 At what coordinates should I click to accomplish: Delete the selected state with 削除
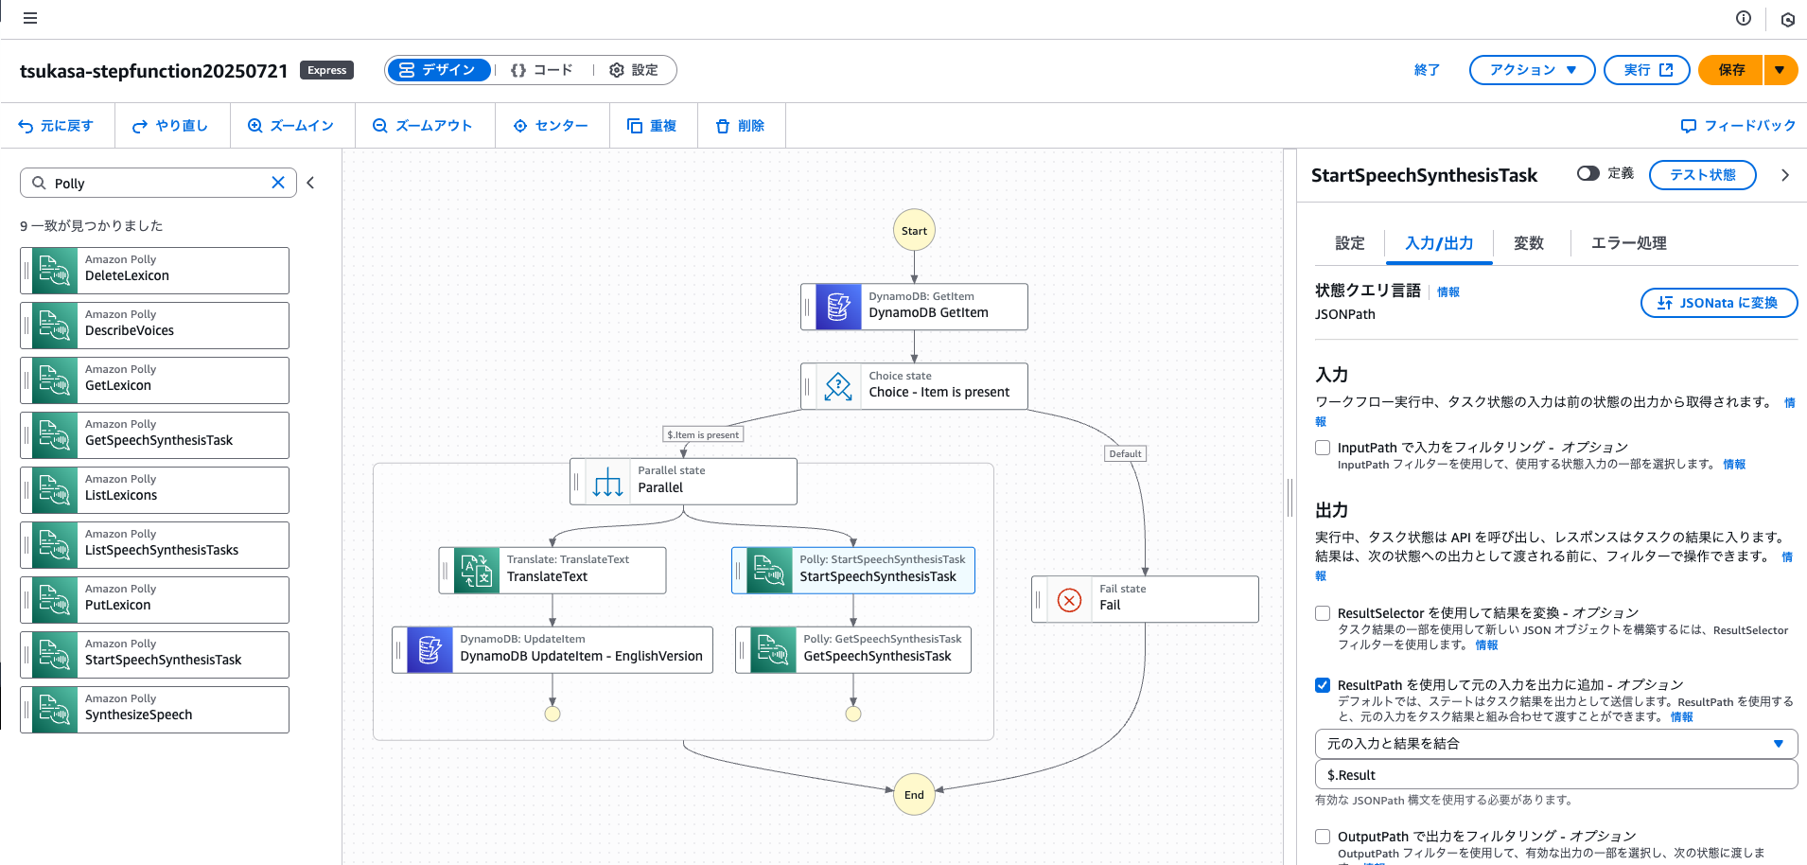click(x=740, y=126)
